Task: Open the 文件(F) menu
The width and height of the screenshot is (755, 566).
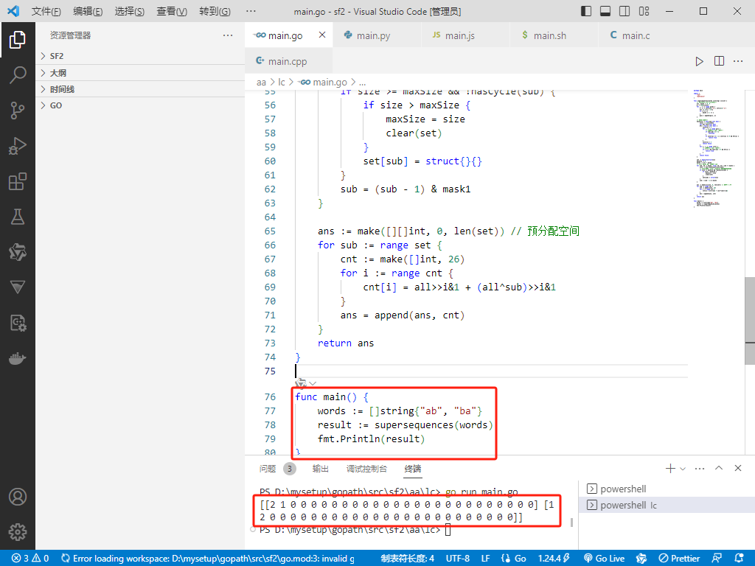Action: tap(46, 11)
